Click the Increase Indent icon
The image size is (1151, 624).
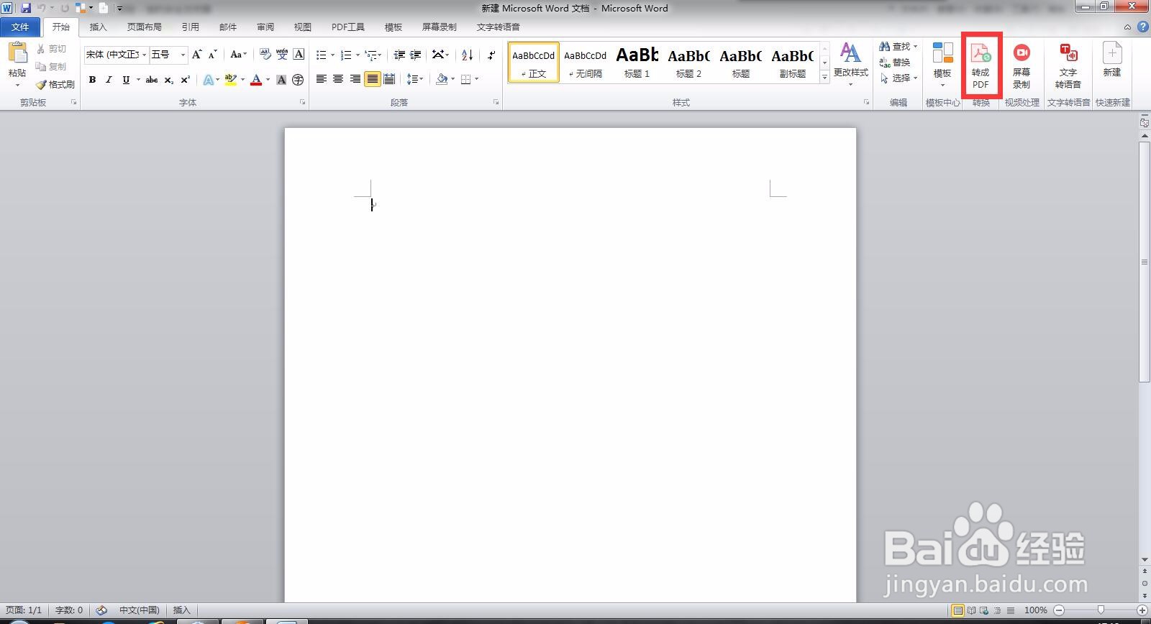(415, 55)
